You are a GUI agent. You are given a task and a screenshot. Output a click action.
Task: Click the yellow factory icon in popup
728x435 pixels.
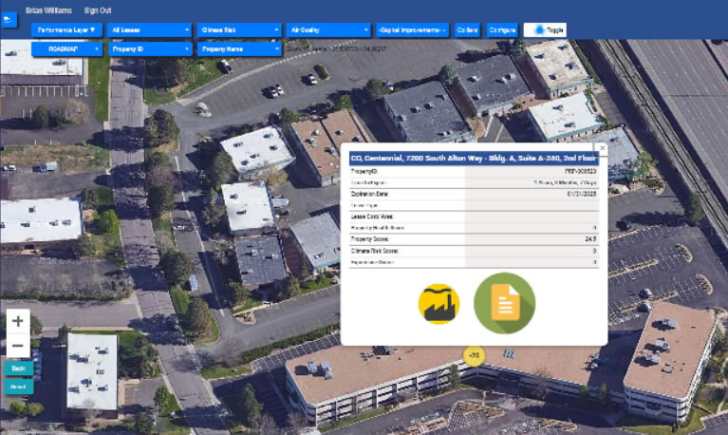(x=439, y=304)
